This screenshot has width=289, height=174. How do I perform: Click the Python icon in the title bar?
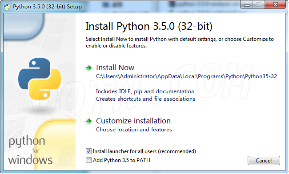pos(7,7)
